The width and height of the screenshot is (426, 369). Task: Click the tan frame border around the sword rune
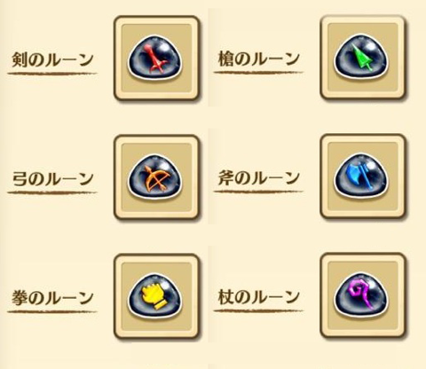pyautogui.click(x=118, y=59)
